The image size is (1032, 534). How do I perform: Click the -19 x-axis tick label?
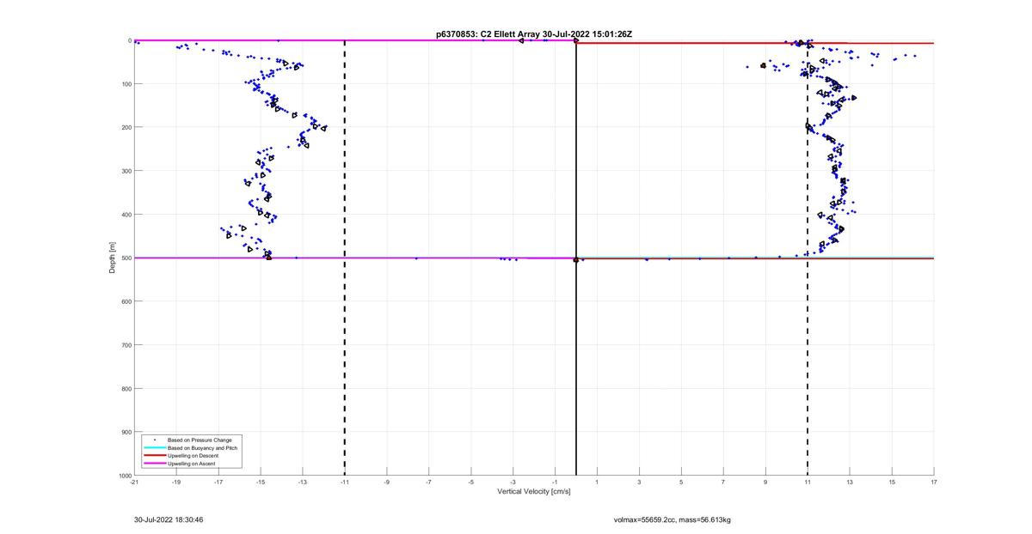click(x=176, y=482)
